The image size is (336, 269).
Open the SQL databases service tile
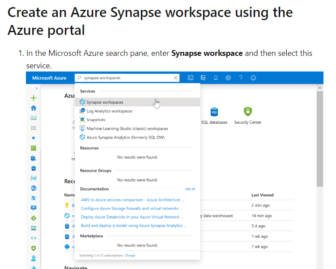[214, 116]
